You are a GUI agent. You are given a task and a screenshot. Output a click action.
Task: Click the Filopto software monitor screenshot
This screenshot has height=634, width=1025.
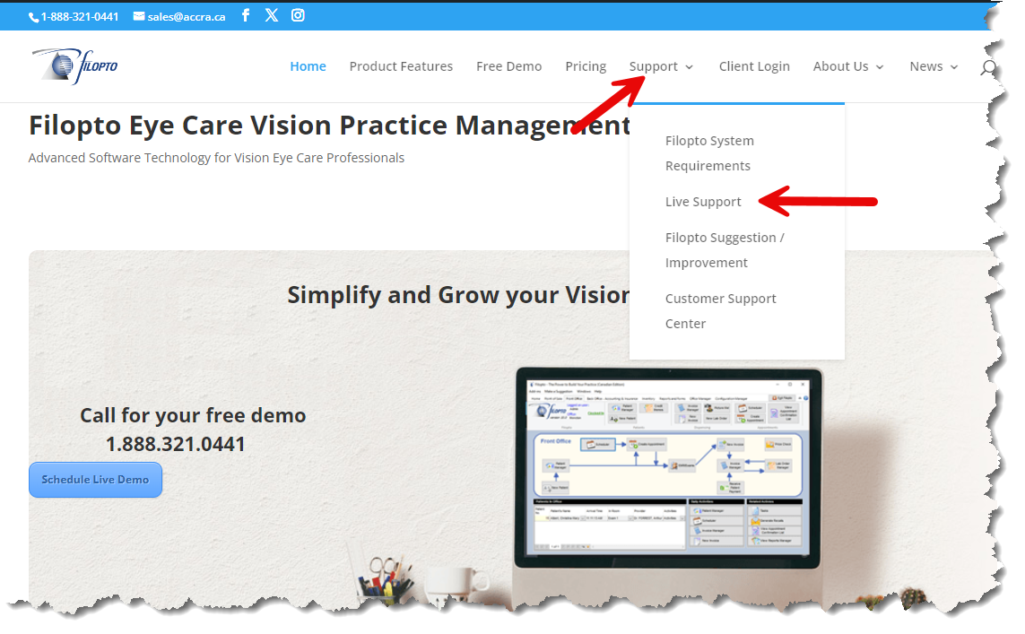click(x=668, y=468)
